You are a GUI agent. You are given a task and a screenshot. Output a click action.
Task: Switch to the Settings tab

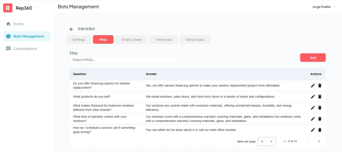[79, 40]
